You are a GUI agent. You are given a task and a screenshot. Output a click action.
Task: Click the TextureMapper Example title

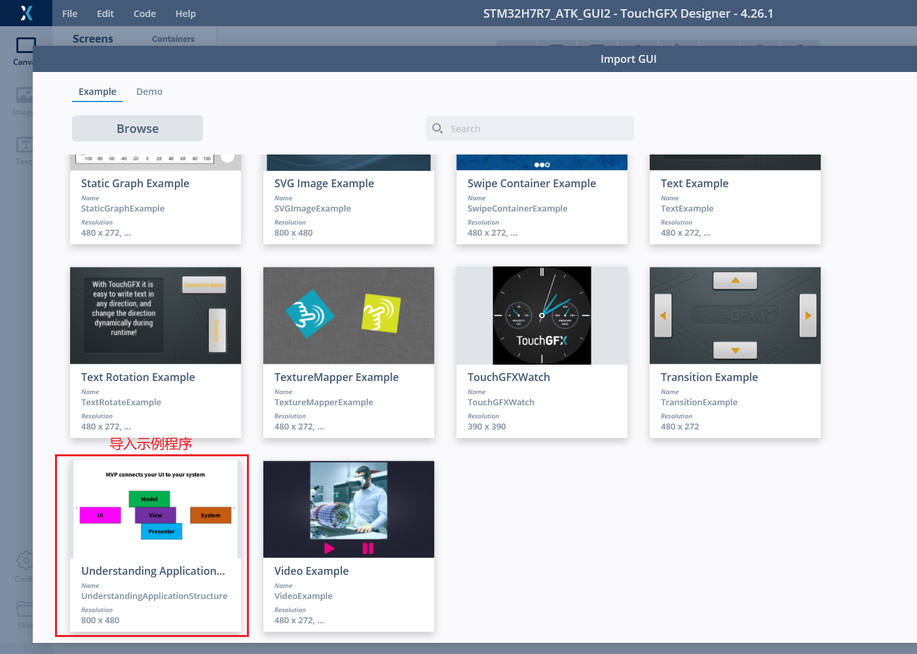[337, 377]
